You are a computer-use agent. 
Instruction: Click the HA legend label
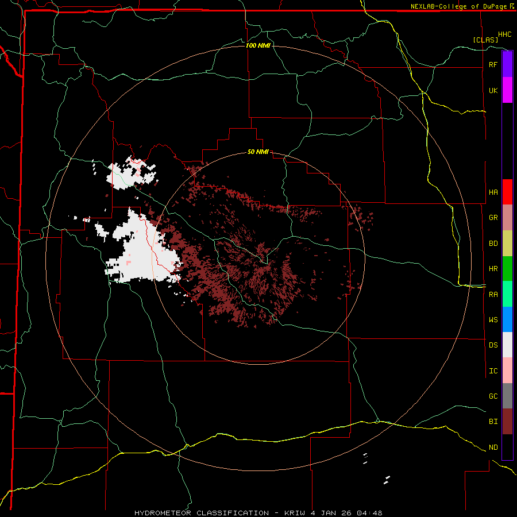coord(493,192)
